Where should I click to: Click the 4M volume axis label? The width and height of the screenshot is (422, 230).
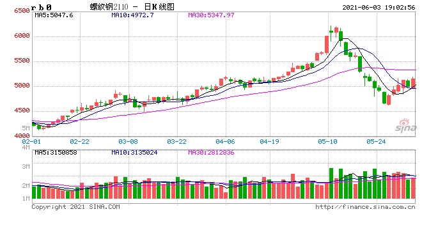point(26,148)
